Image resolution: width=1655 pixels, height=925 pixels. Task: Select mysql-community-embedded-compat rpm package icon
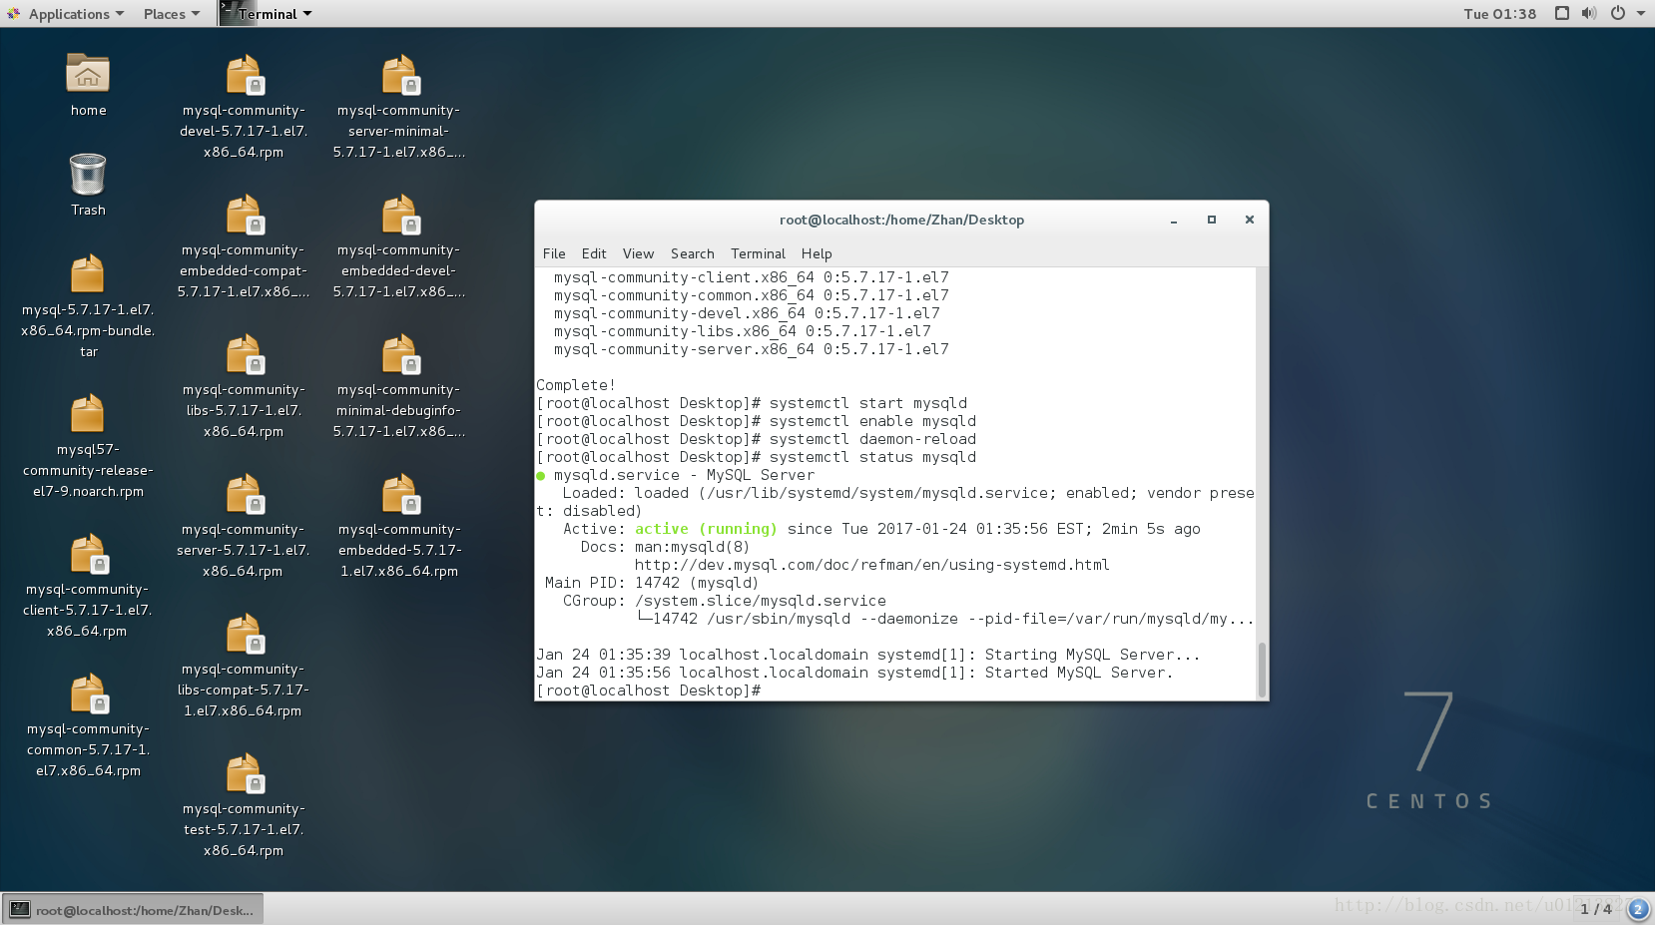click(x=244, y=215)
